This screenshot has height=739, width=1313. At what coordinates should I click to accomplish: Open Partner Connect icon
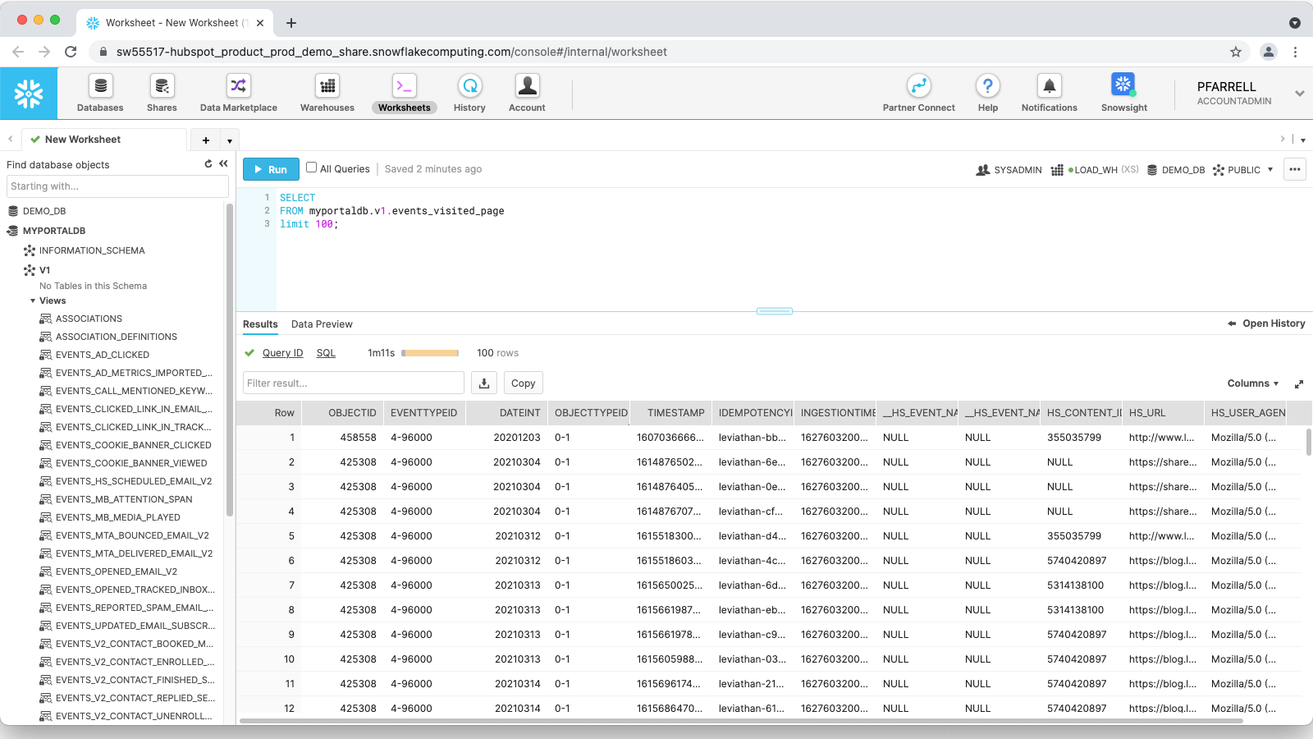918,86
